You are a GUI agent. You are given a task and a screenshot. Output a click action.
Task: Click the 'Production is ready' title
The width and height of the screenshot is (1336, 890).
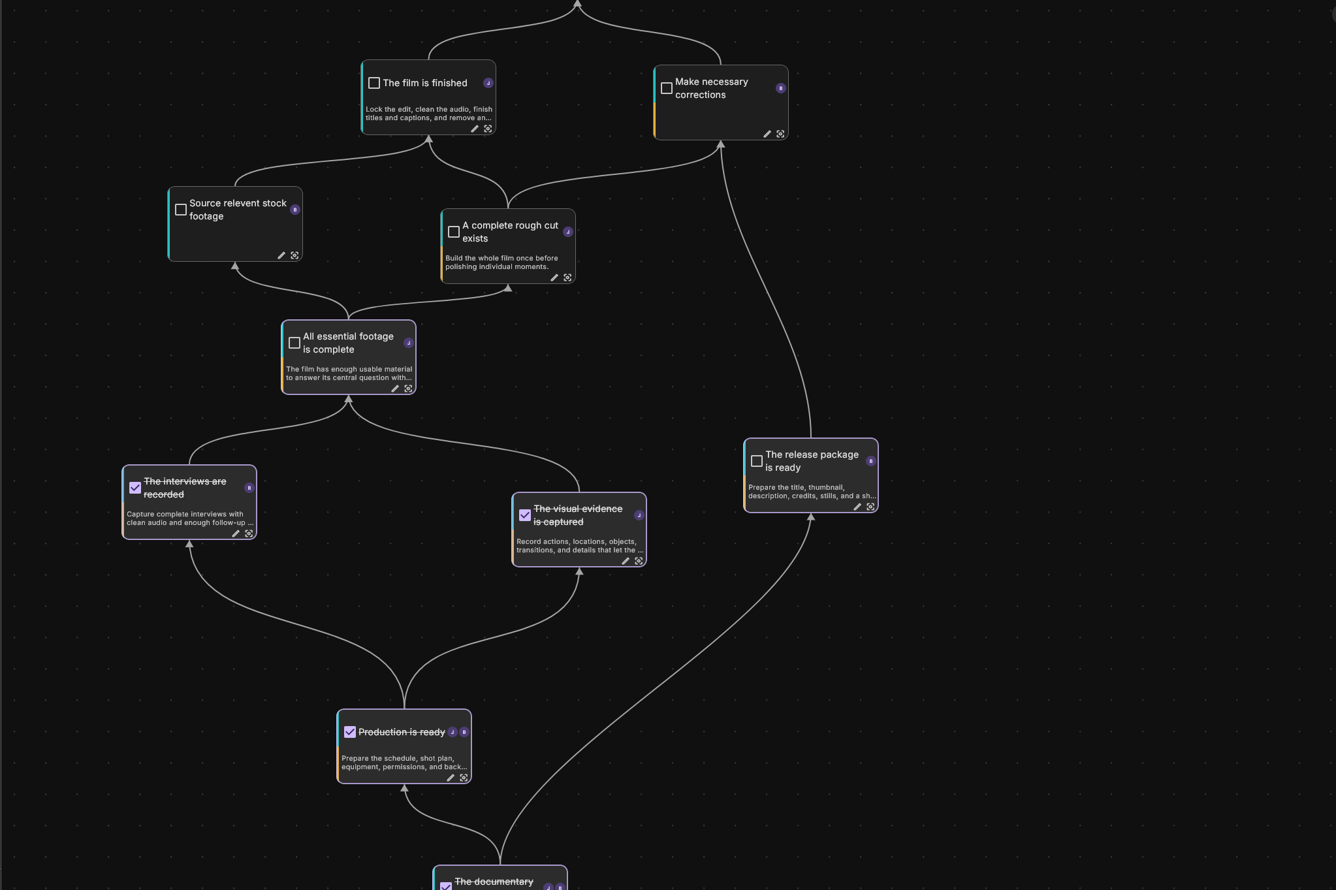(x=402, y=732)
